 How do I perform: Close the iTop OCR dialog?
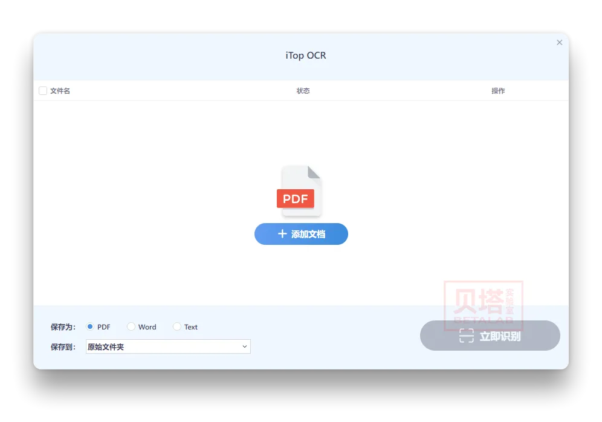[x=559, y=42]
